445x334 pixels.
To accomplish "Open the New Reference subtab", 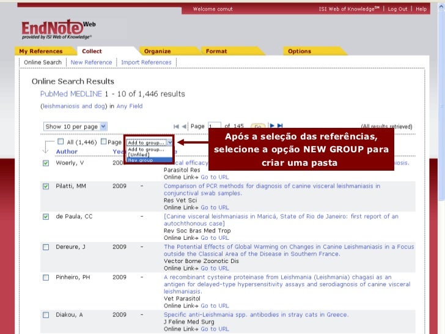I will click(92, 62).
